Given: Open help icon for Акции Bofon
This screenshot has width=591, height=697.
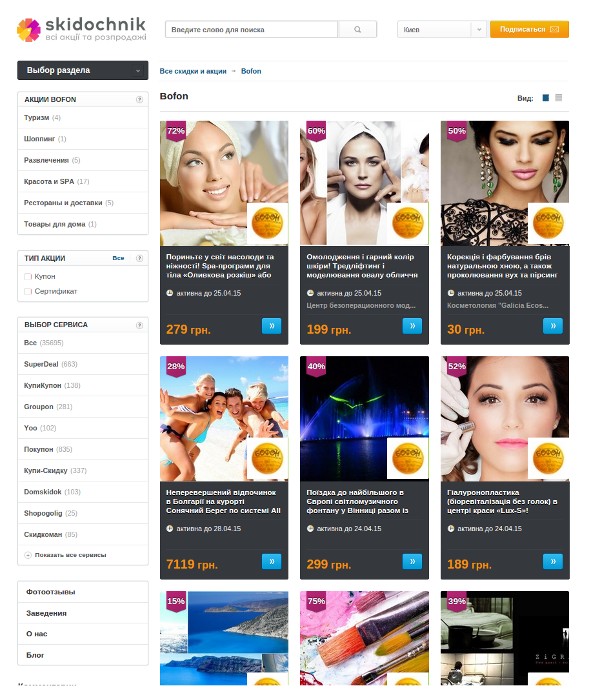Looking at the screenshot, I should (139, 99).
